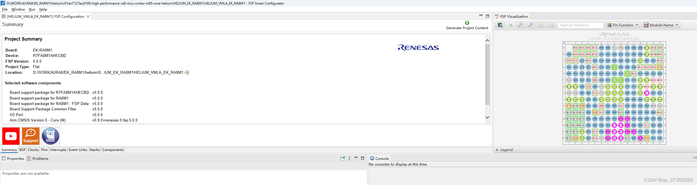Screen dimensions: 697x185
Task: Click the Board support package for RA8M1 - FSP Data row
Action: coord(56,104)
